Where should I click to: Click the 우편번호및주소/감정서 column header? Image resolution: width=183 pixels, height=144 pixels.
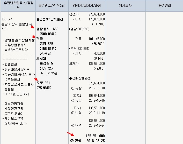click(18, 6)
